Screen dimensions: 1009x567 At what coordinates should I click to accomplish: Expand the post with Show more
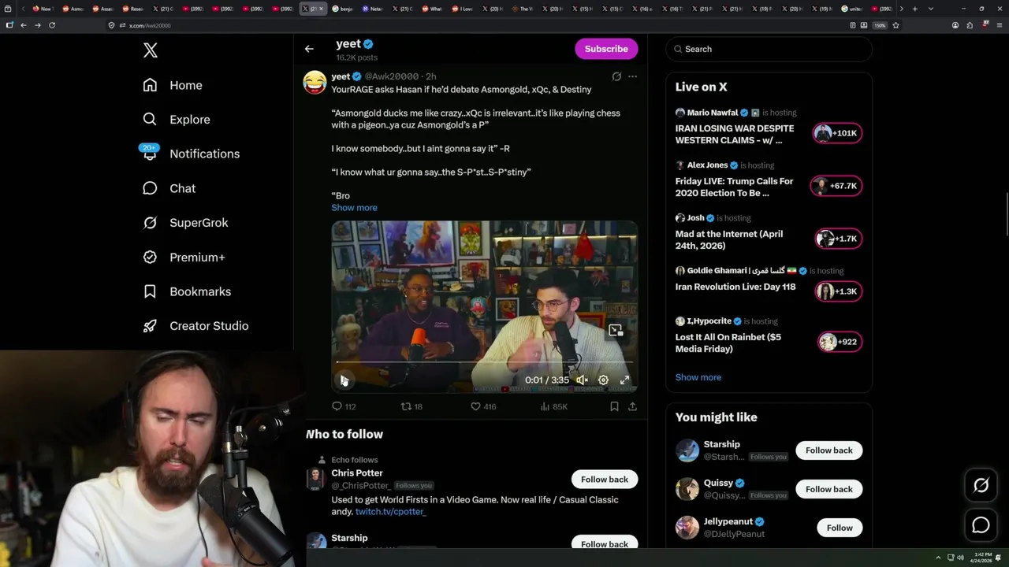click(354, 208)
